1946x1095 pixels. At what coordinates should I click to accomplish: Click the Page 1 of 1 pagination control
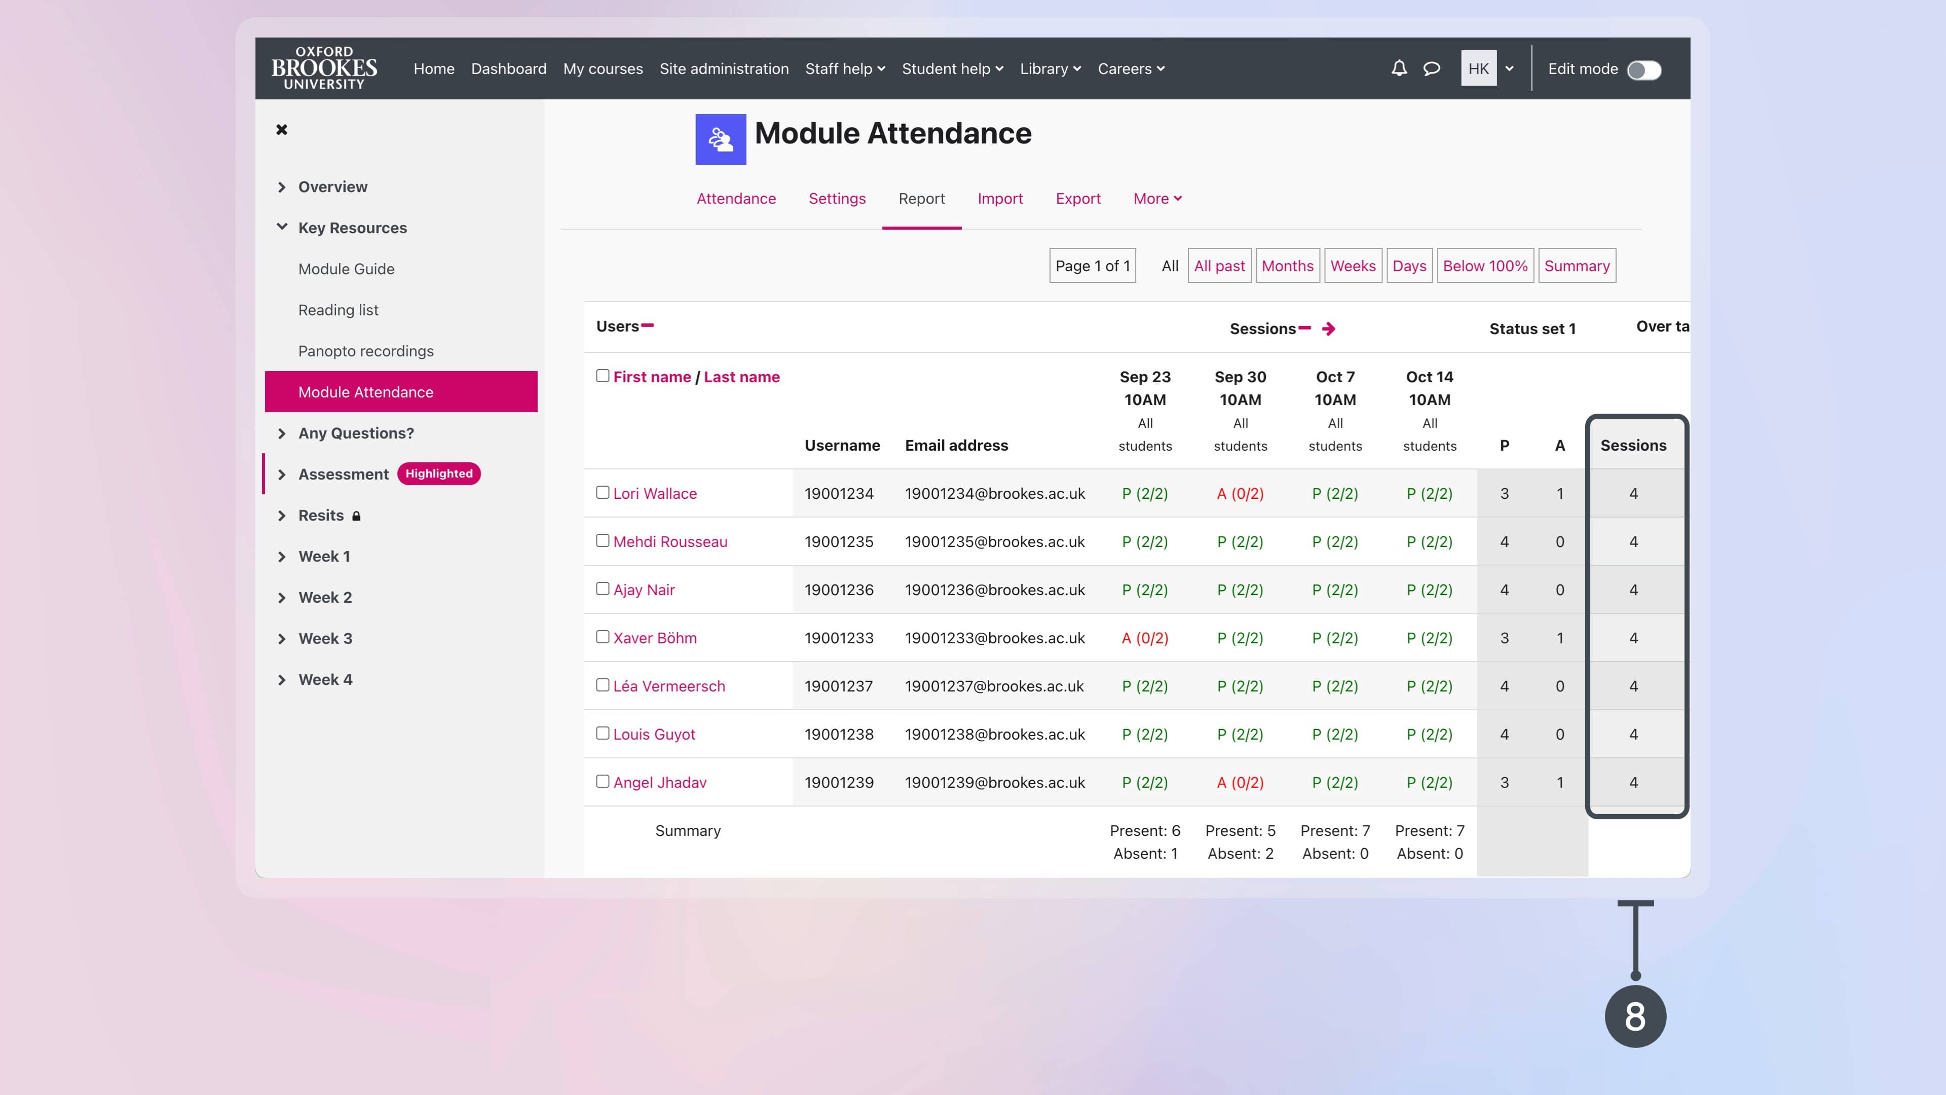click(x=1092, y=265)
